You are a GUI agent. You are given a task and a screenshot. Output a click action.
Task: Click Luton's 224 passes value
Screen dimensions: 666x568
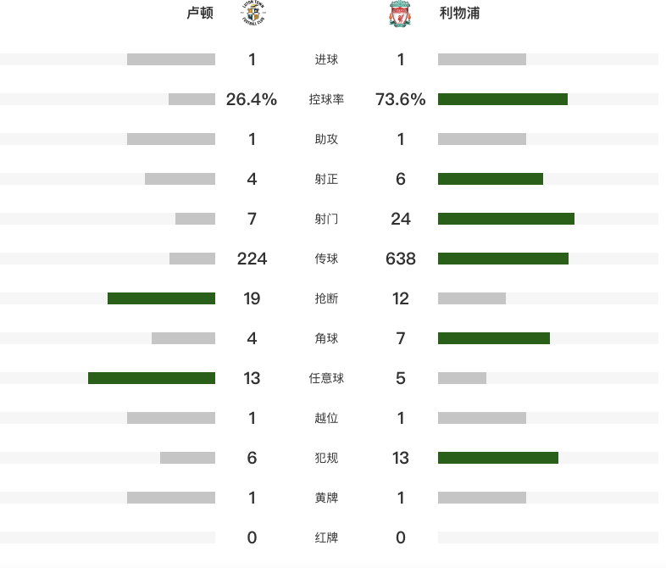click(x=252, y=259)
